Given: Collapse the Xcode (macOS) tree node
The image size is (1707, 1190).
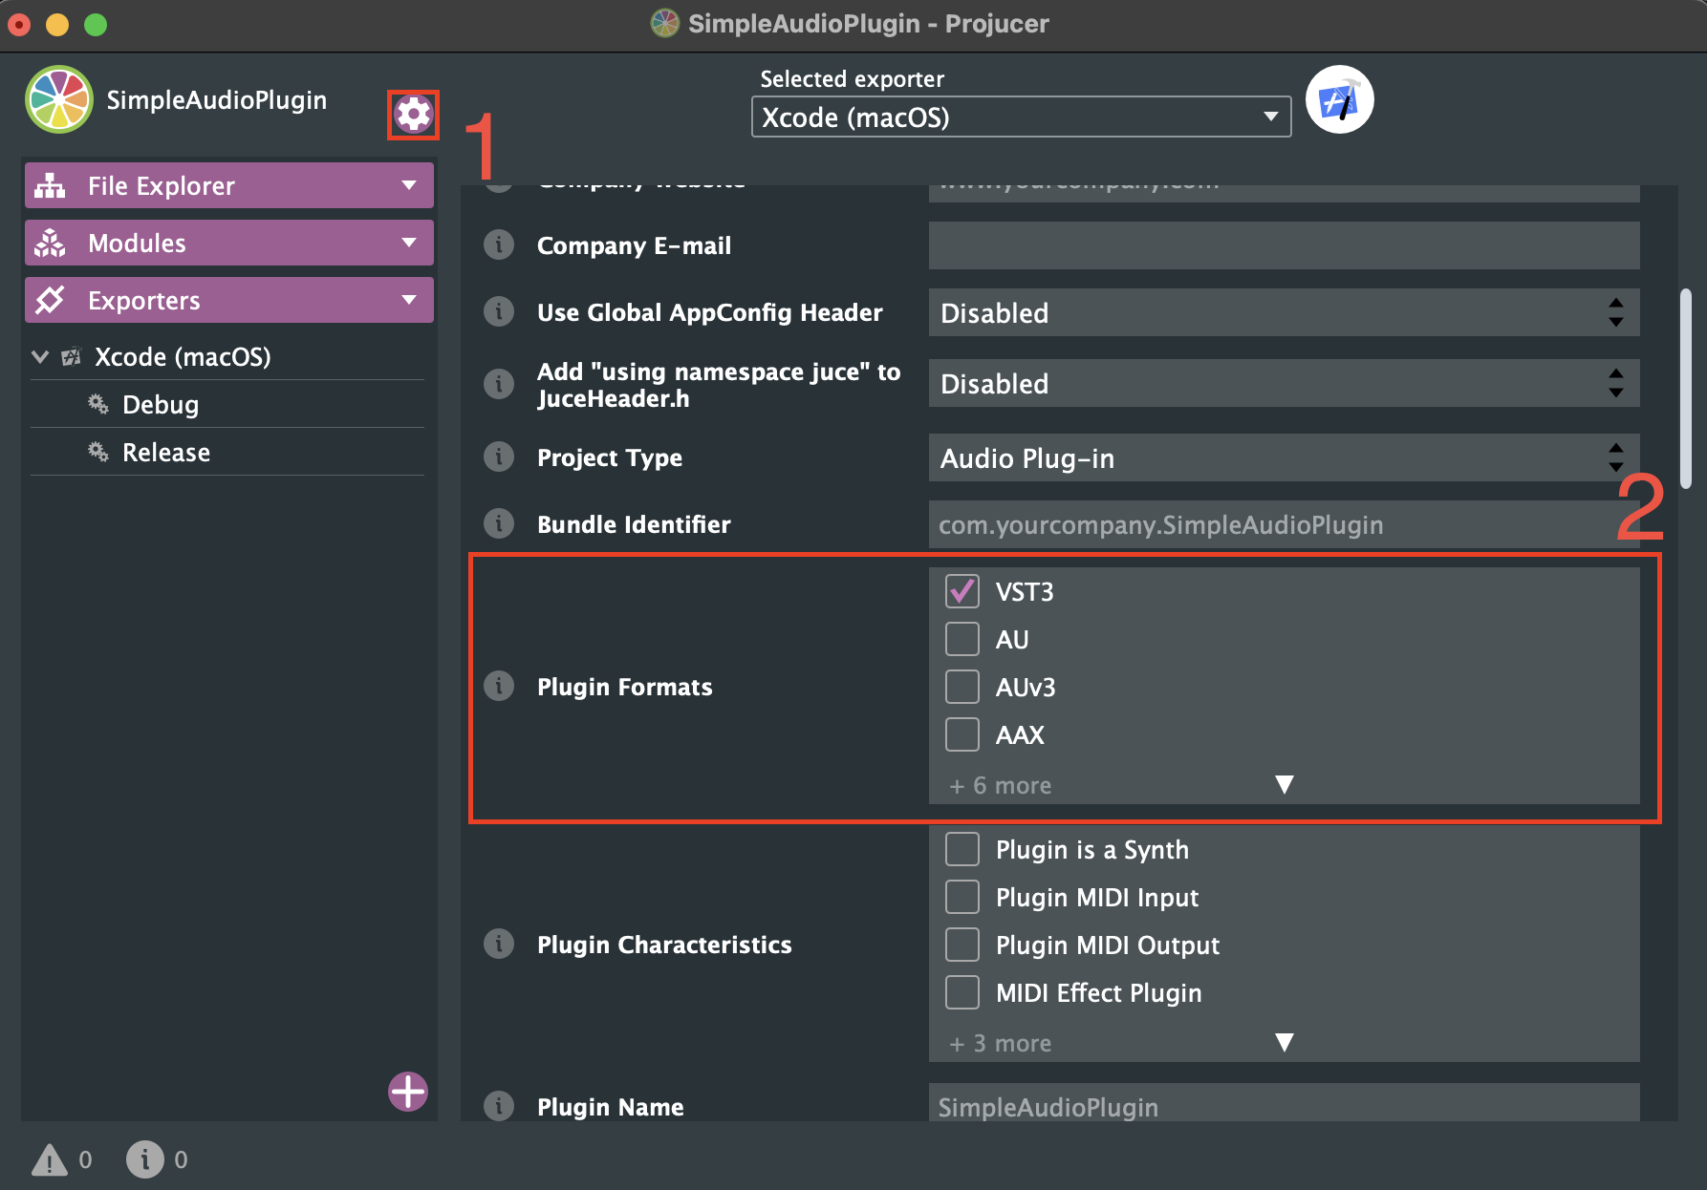Looking at the screenshot, I should [x=40, y=356].
